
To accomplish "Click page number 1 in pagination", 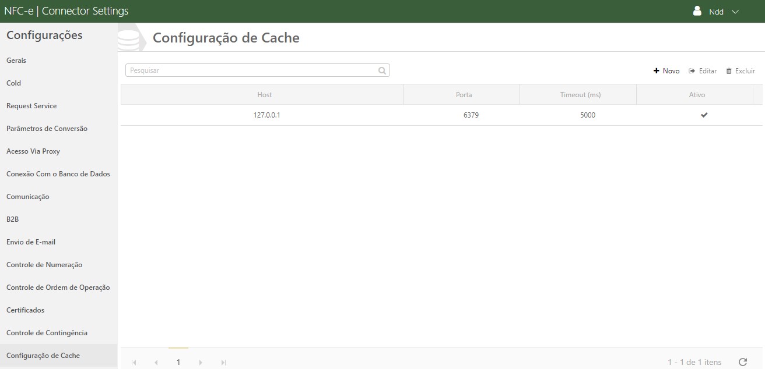I will click(178, 362).
